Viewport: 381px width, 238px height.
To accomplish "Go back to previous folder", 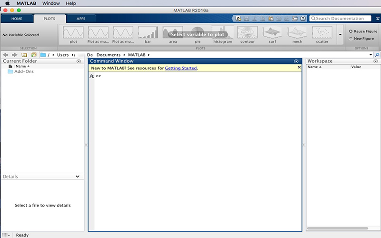I will 6,55.
